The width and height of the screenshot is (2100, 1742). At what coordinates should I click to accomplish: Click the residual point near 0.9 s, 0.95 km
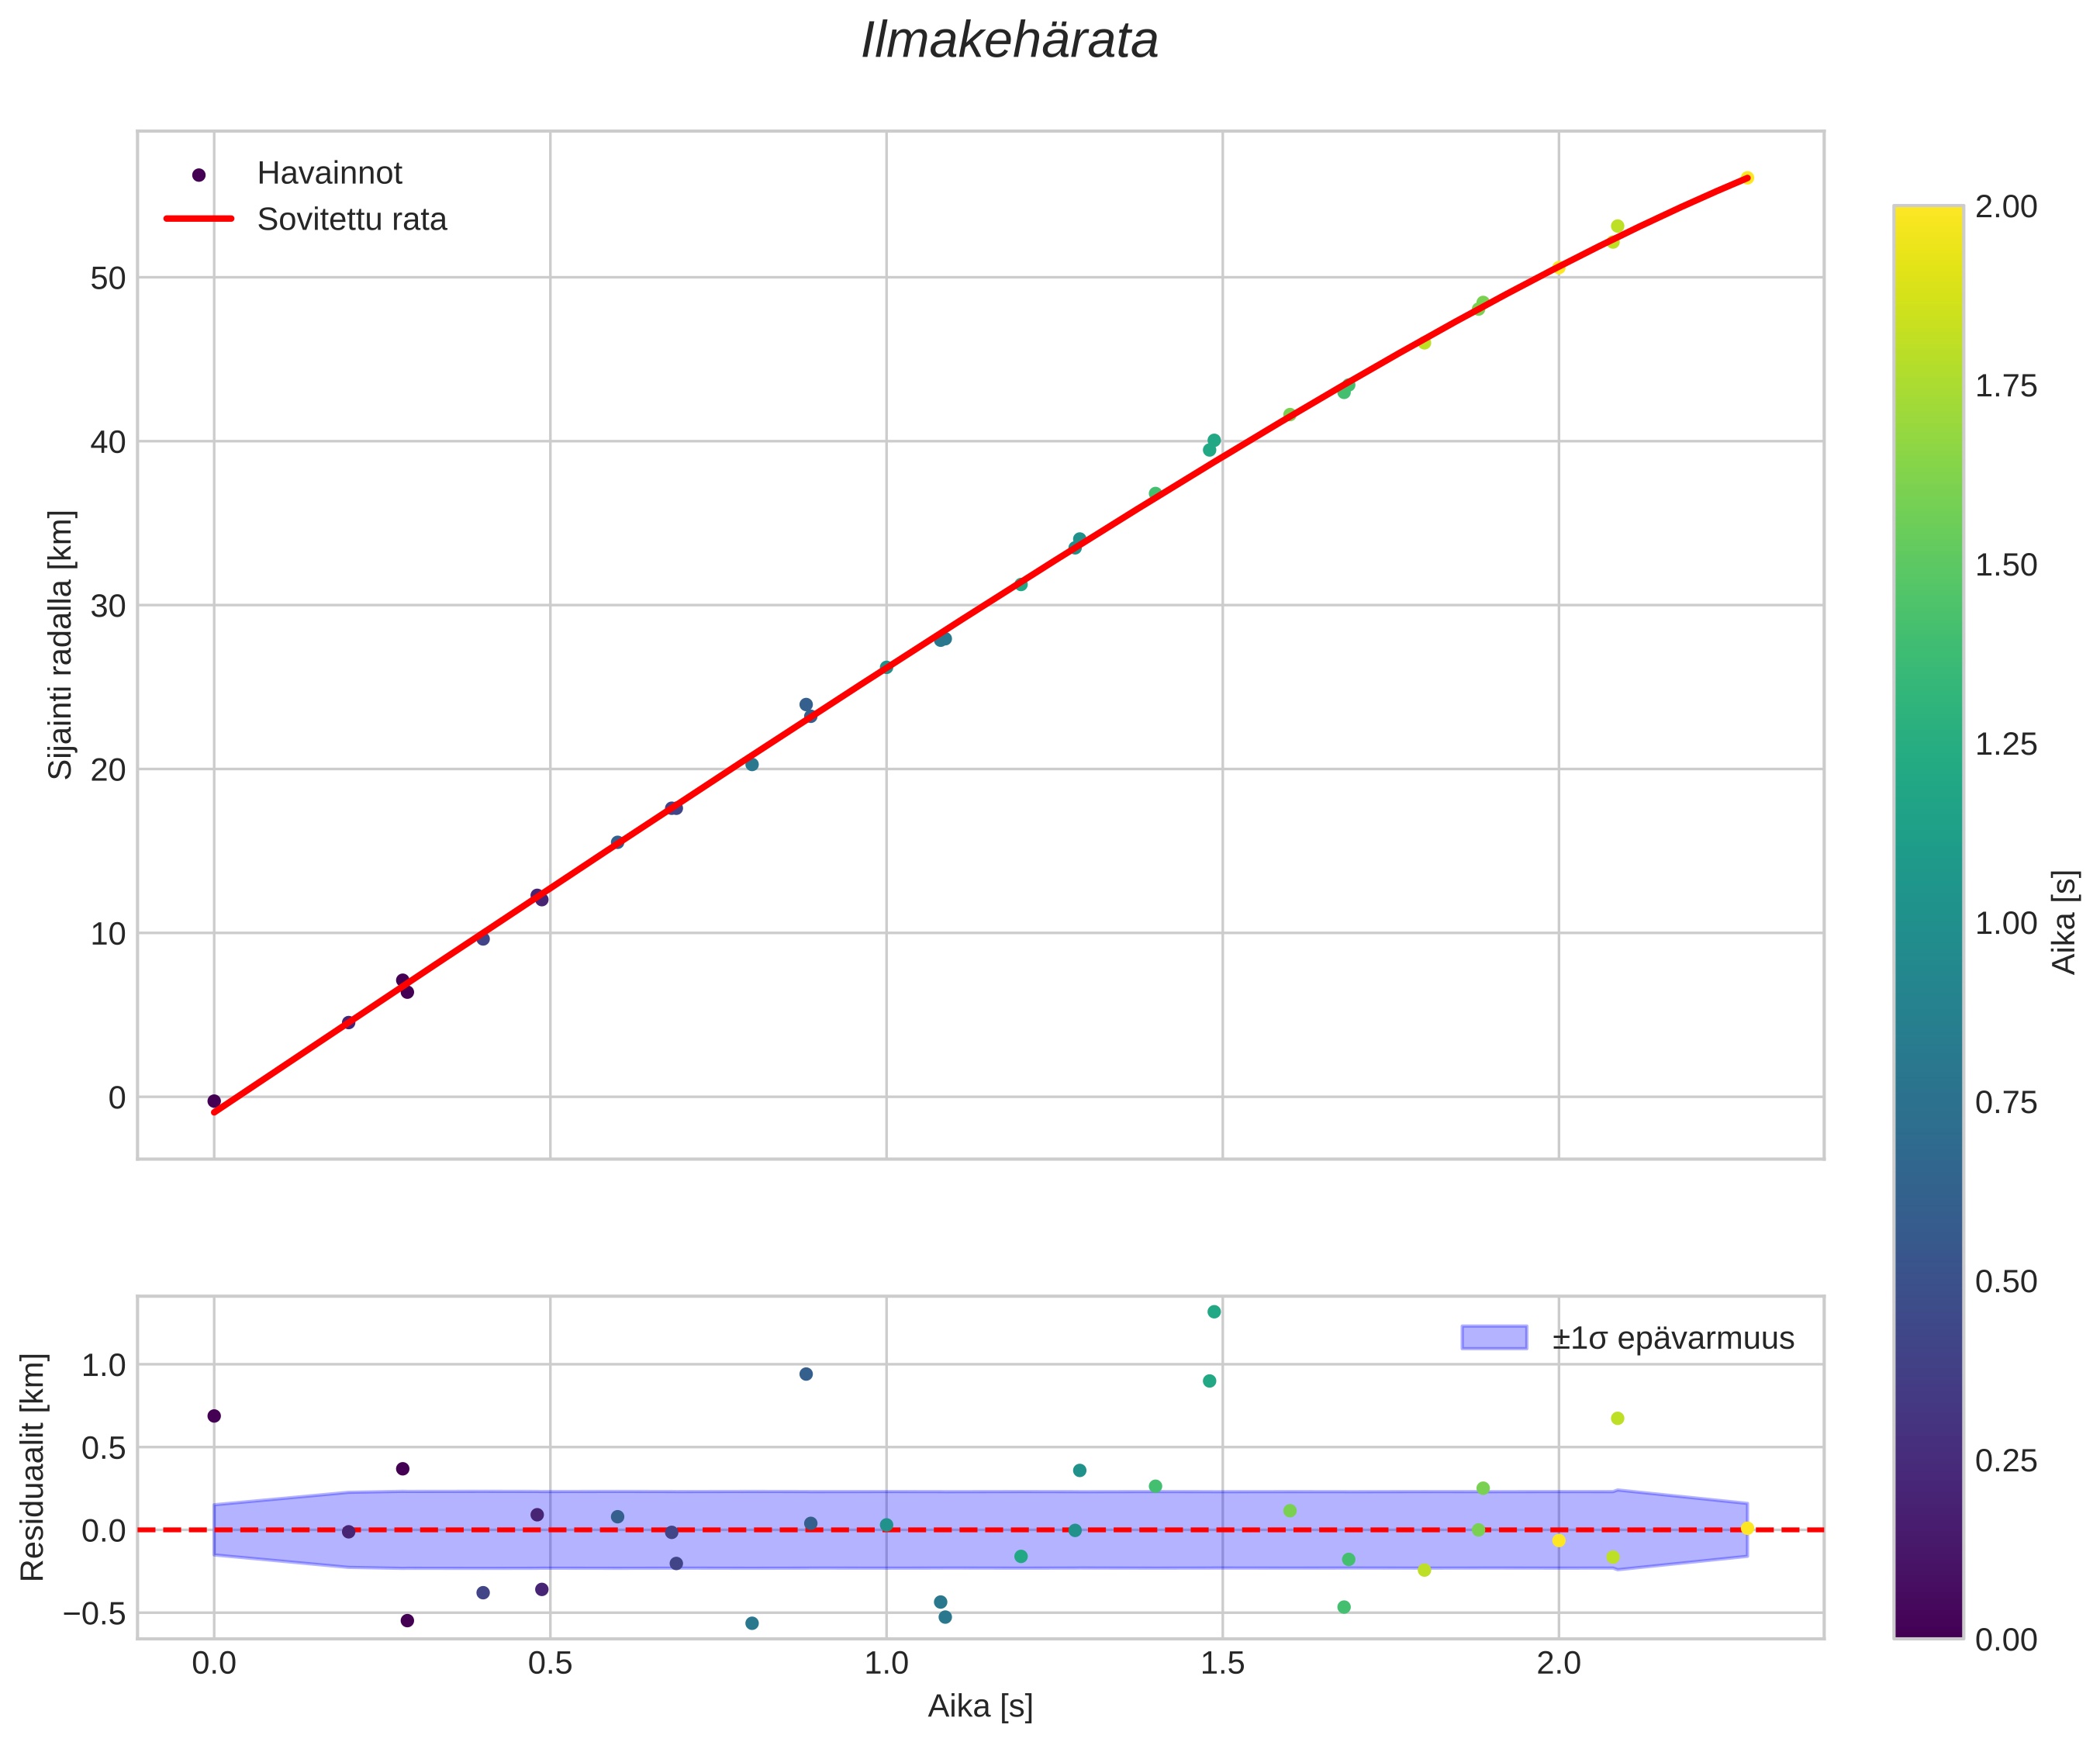click(x=806, y=1374)
